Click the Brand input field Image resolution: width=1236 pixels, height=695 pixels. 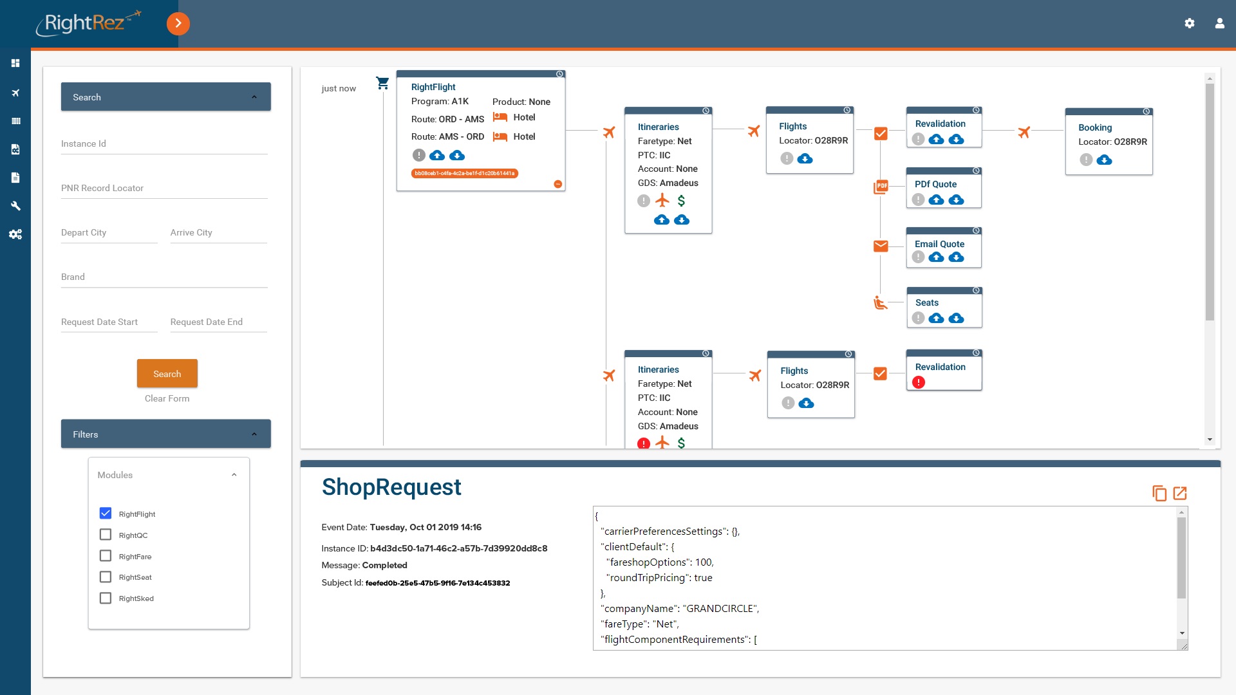pos(164,277)
